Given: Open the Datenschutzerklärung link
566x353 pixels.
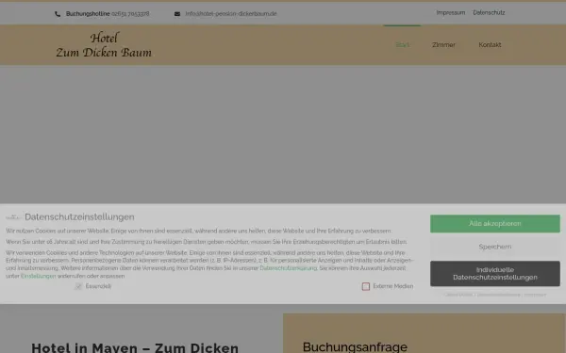Looking at the screenshot, I should coord(288,268).
